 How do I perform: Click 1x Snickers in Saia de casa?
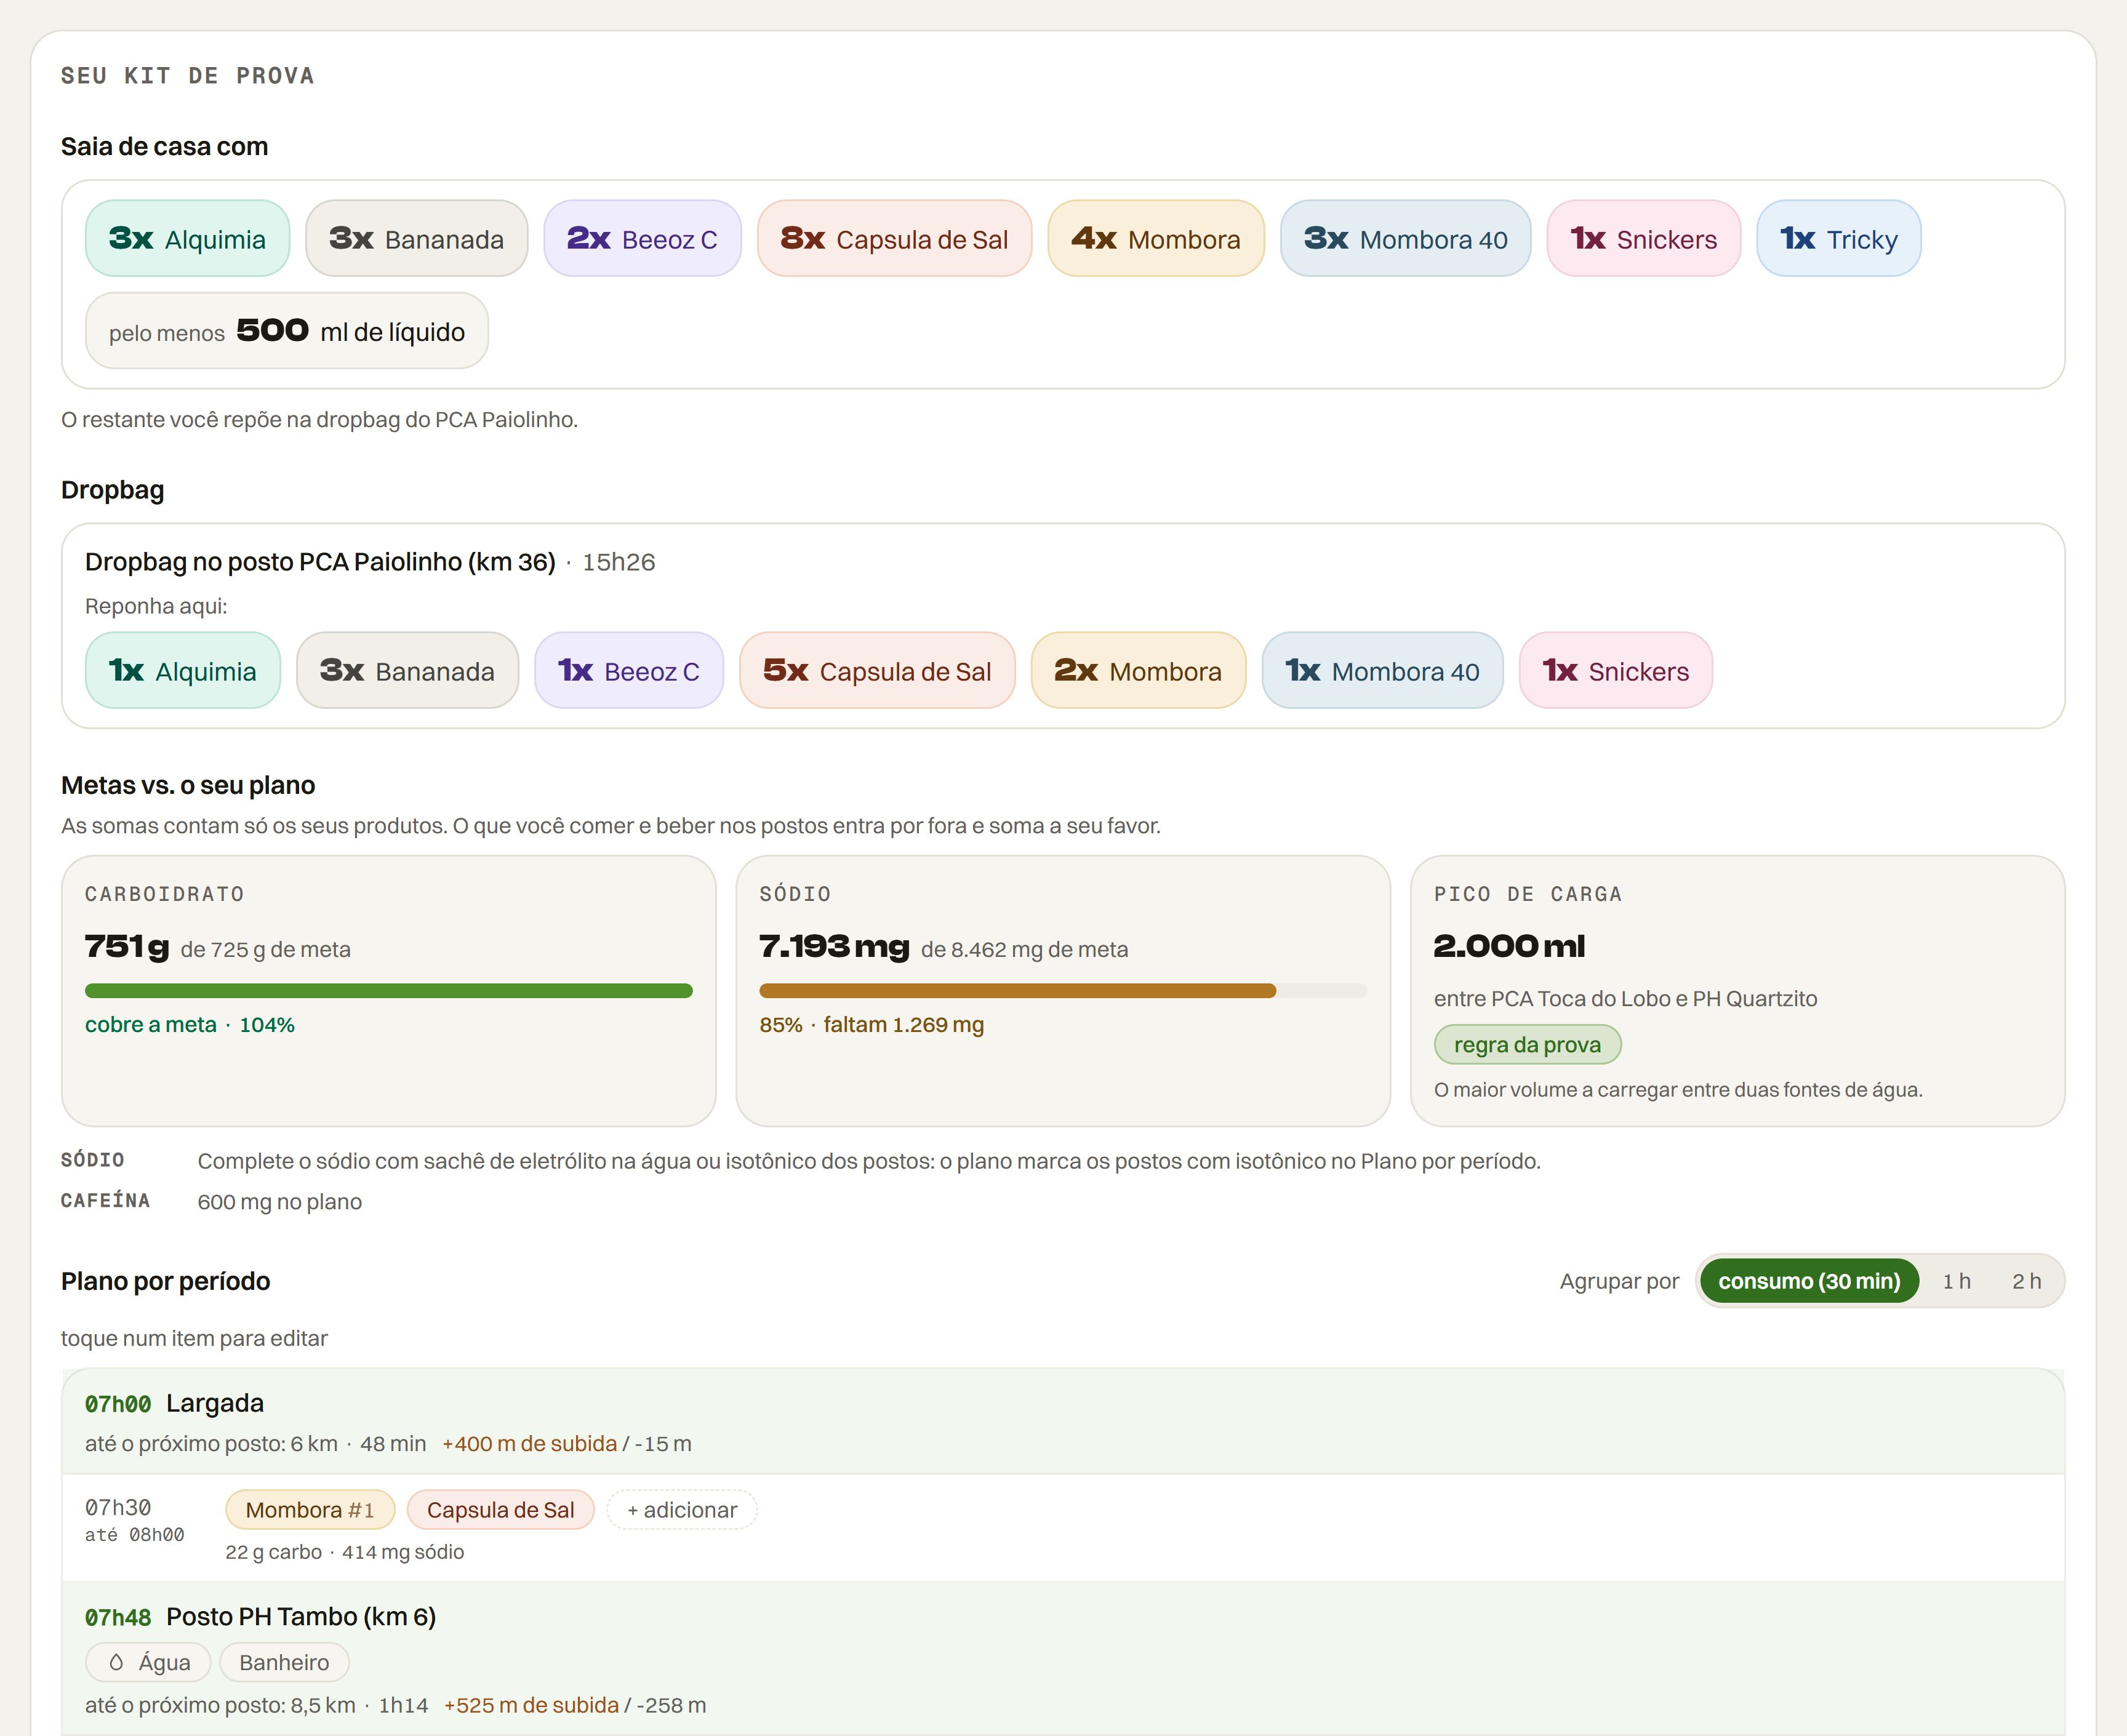point(1644,239)
